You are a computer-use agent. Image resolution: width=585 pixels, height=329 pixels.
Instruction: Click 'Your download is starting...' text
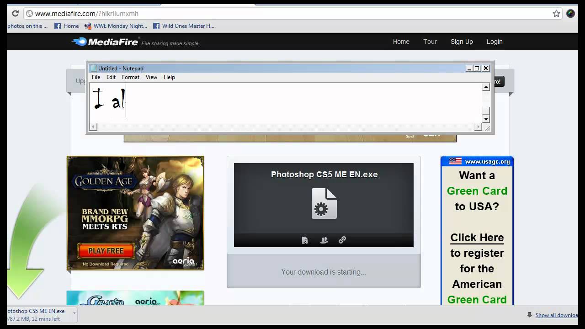(x=324, y=272)
